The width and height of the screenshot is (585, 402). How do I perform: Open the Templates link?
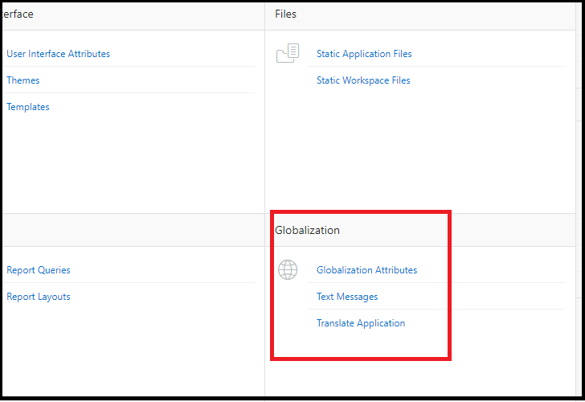point(28,107)
